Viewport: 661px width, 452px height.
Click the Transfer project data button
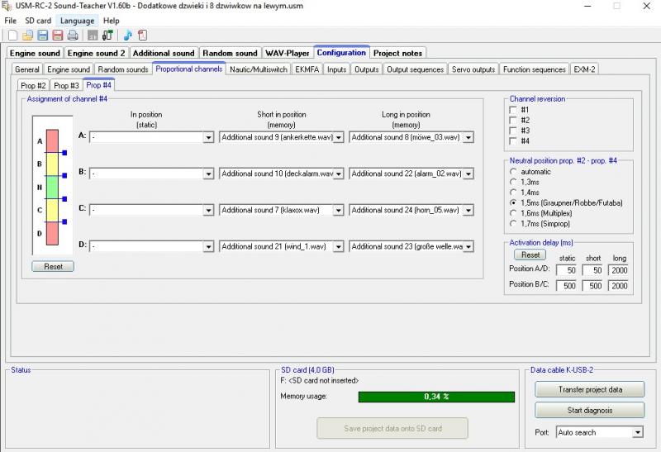(589, 389)
